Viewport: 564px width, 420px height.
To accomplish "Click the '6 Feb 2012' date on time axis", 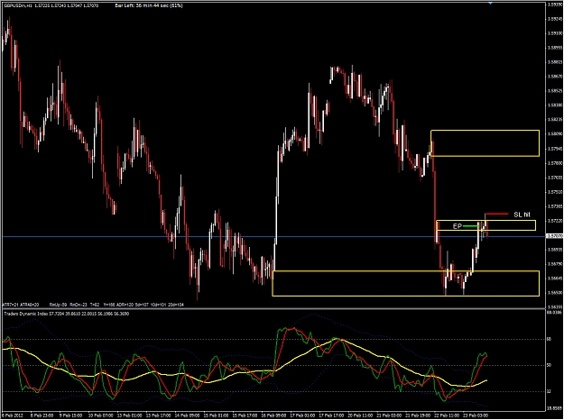I will pyautogui.click(x=13, y=415).
